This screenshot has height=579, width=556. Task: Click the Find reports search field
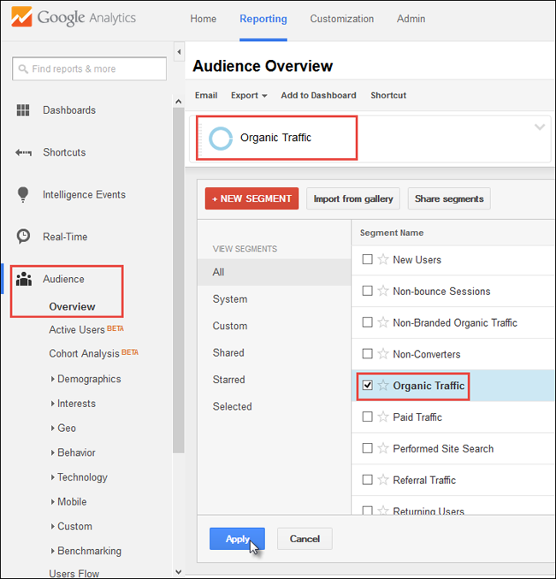coord(90,69)
